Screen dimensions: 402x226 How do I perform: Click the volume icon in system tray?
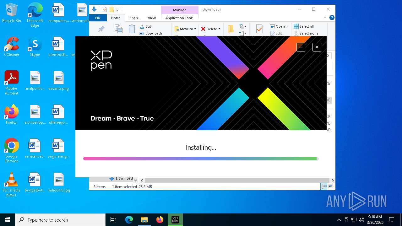[x=361, y=220]
